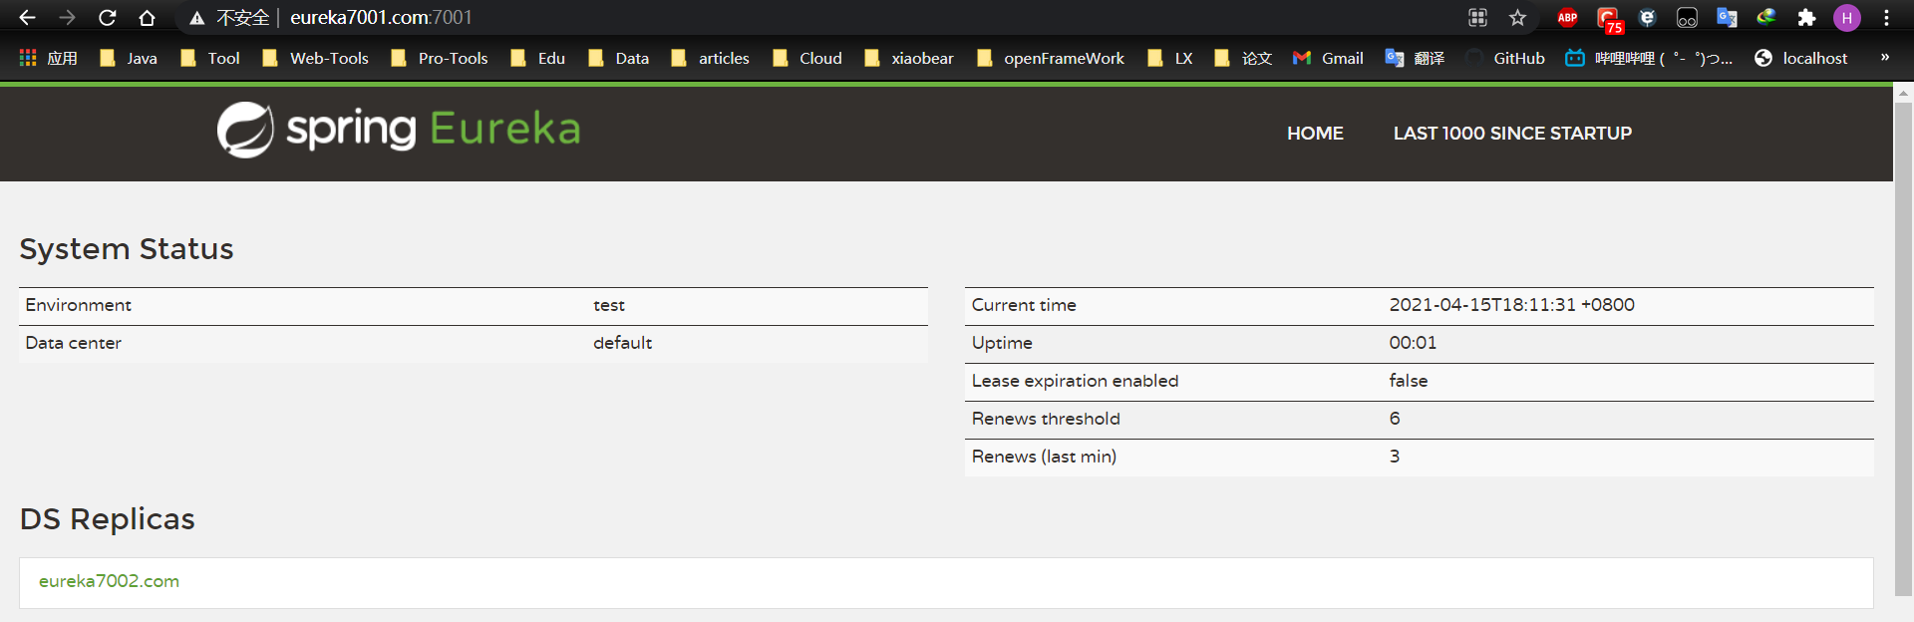Open the Data bookmark folder
Image resolution: width=1914 pixels, height=622 pixels.
click(x=619, y=58)
